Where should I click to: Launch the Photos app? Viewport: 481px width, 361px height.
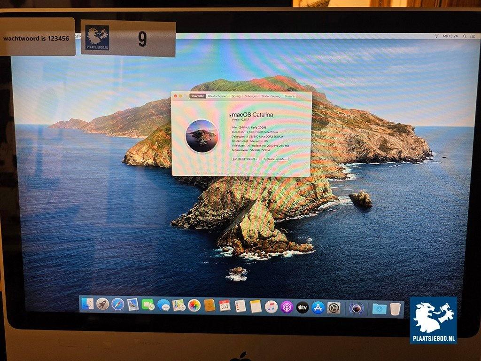tap(194, 306)
